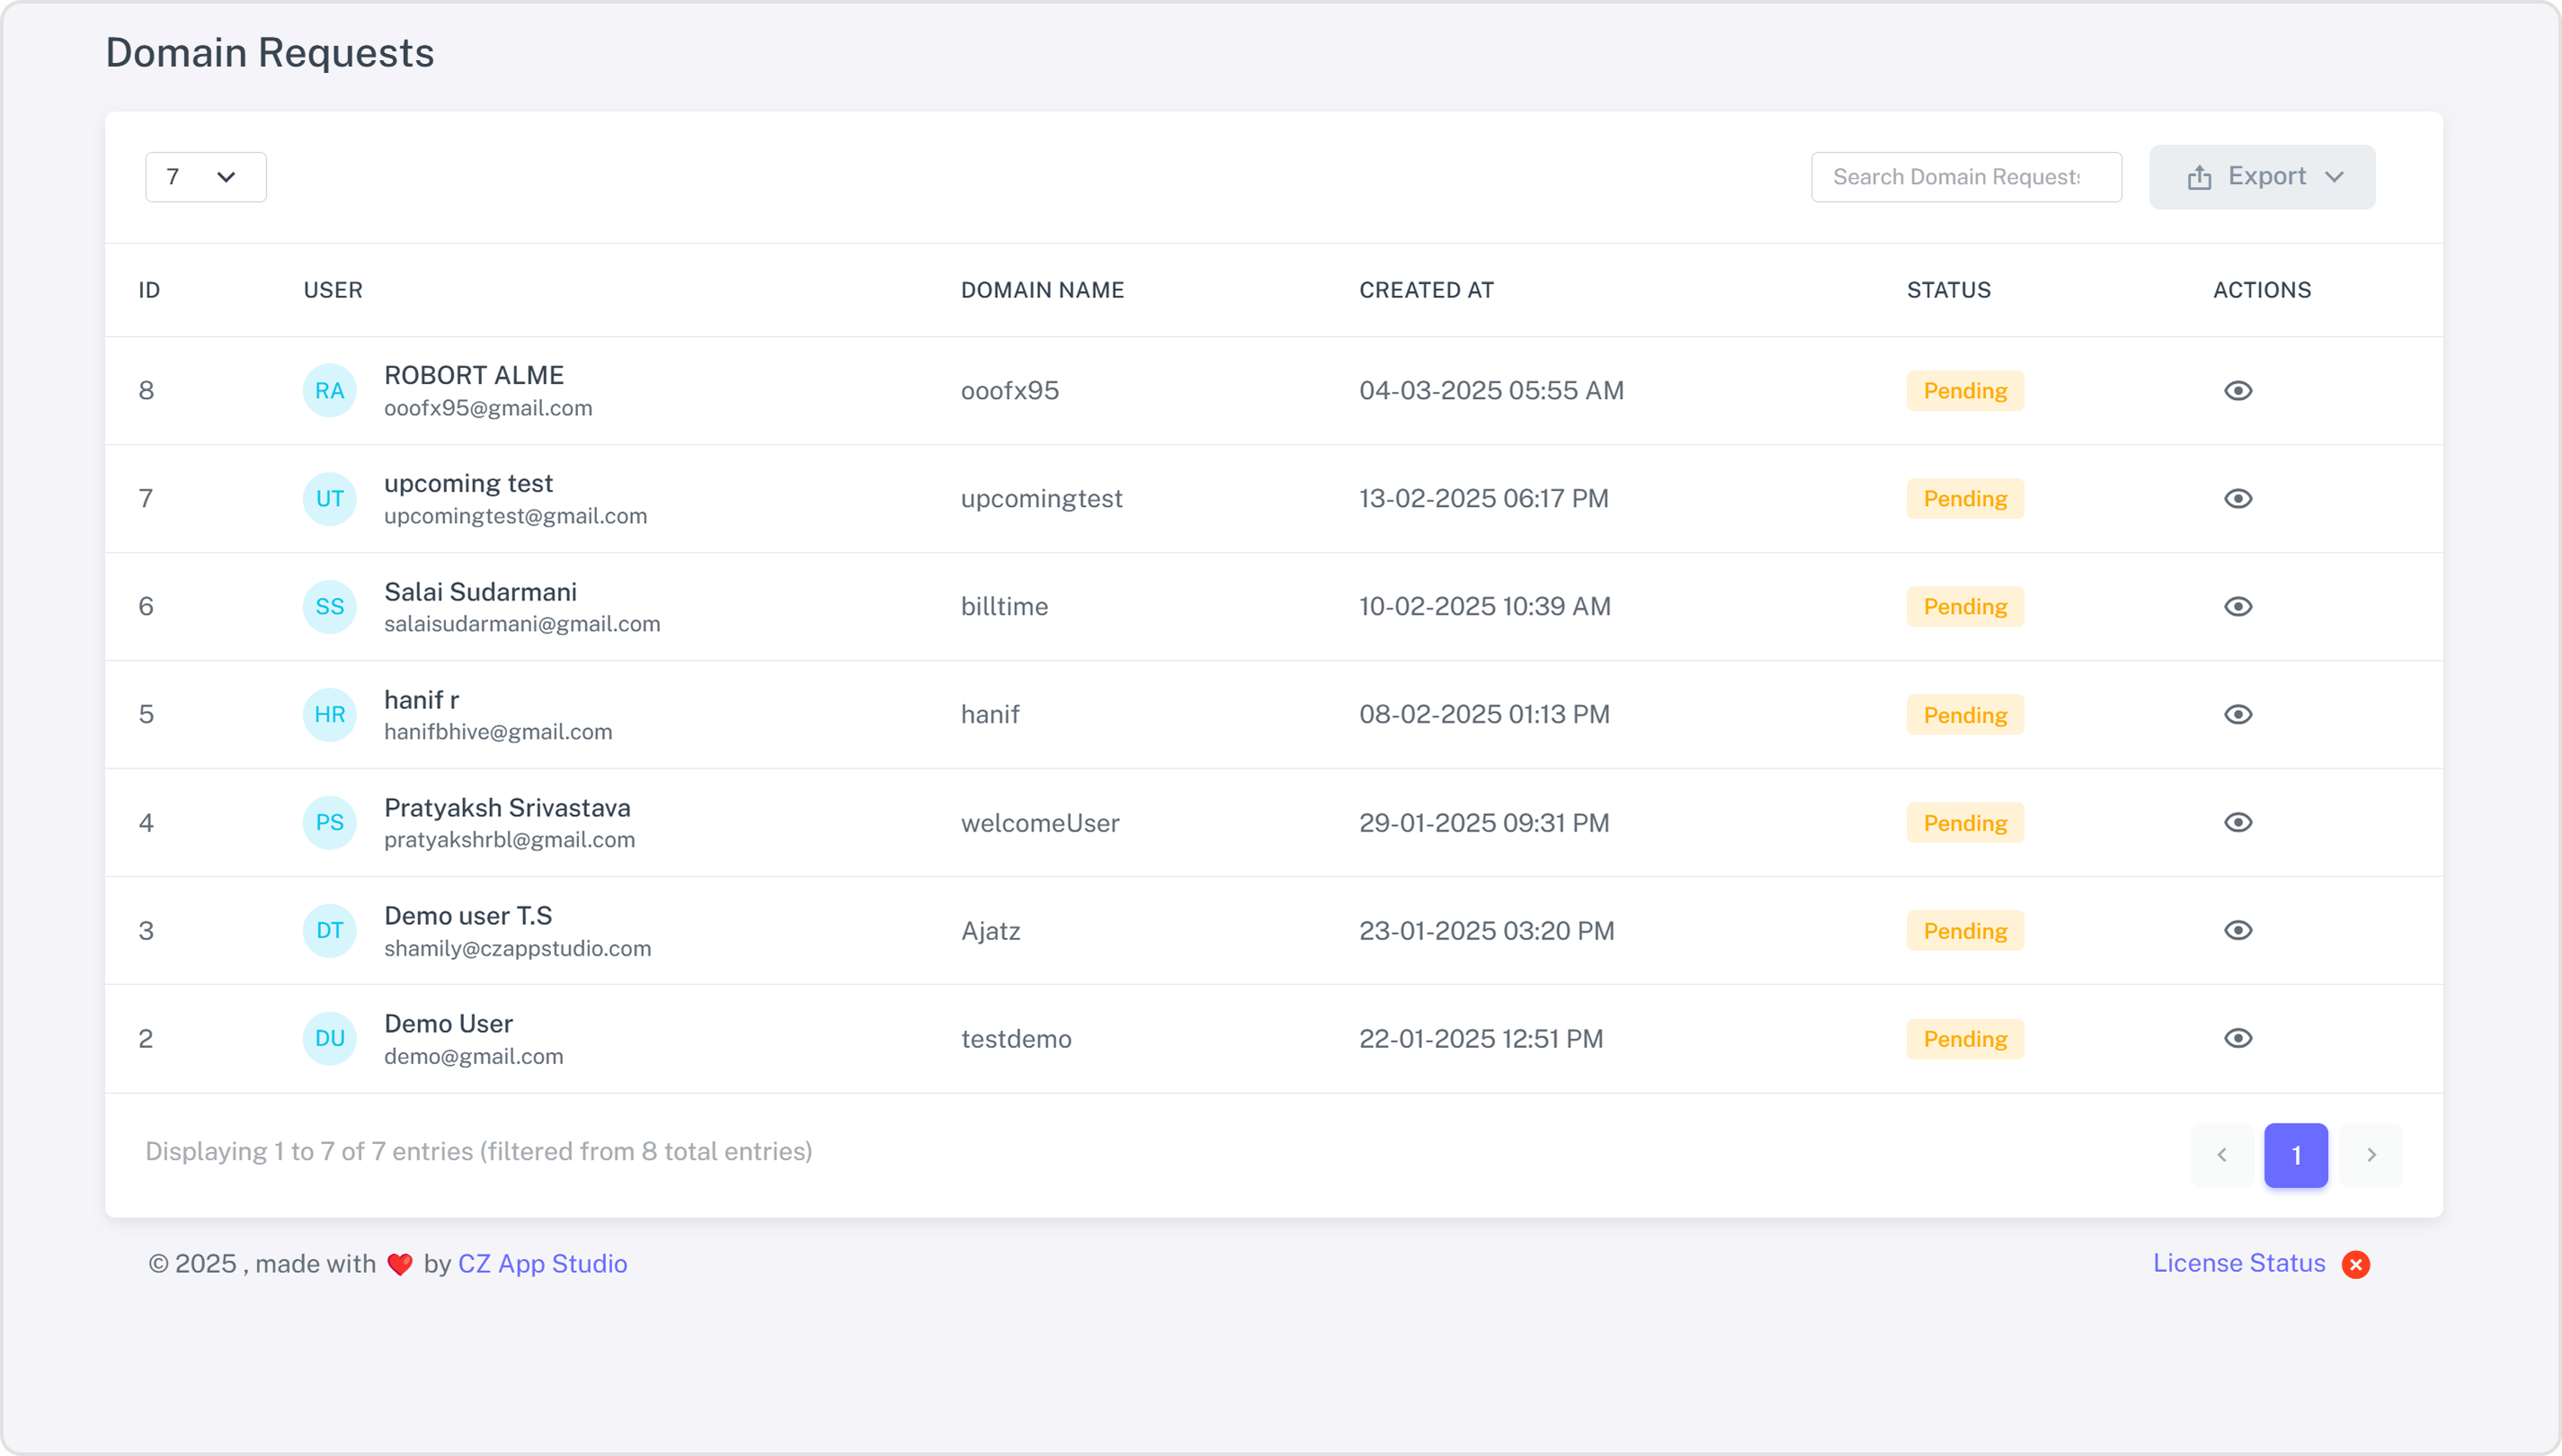This screenshot has height=1456, width=2562.
Task: Go to previous page arrow
Action: (x=2222, y=1155)
